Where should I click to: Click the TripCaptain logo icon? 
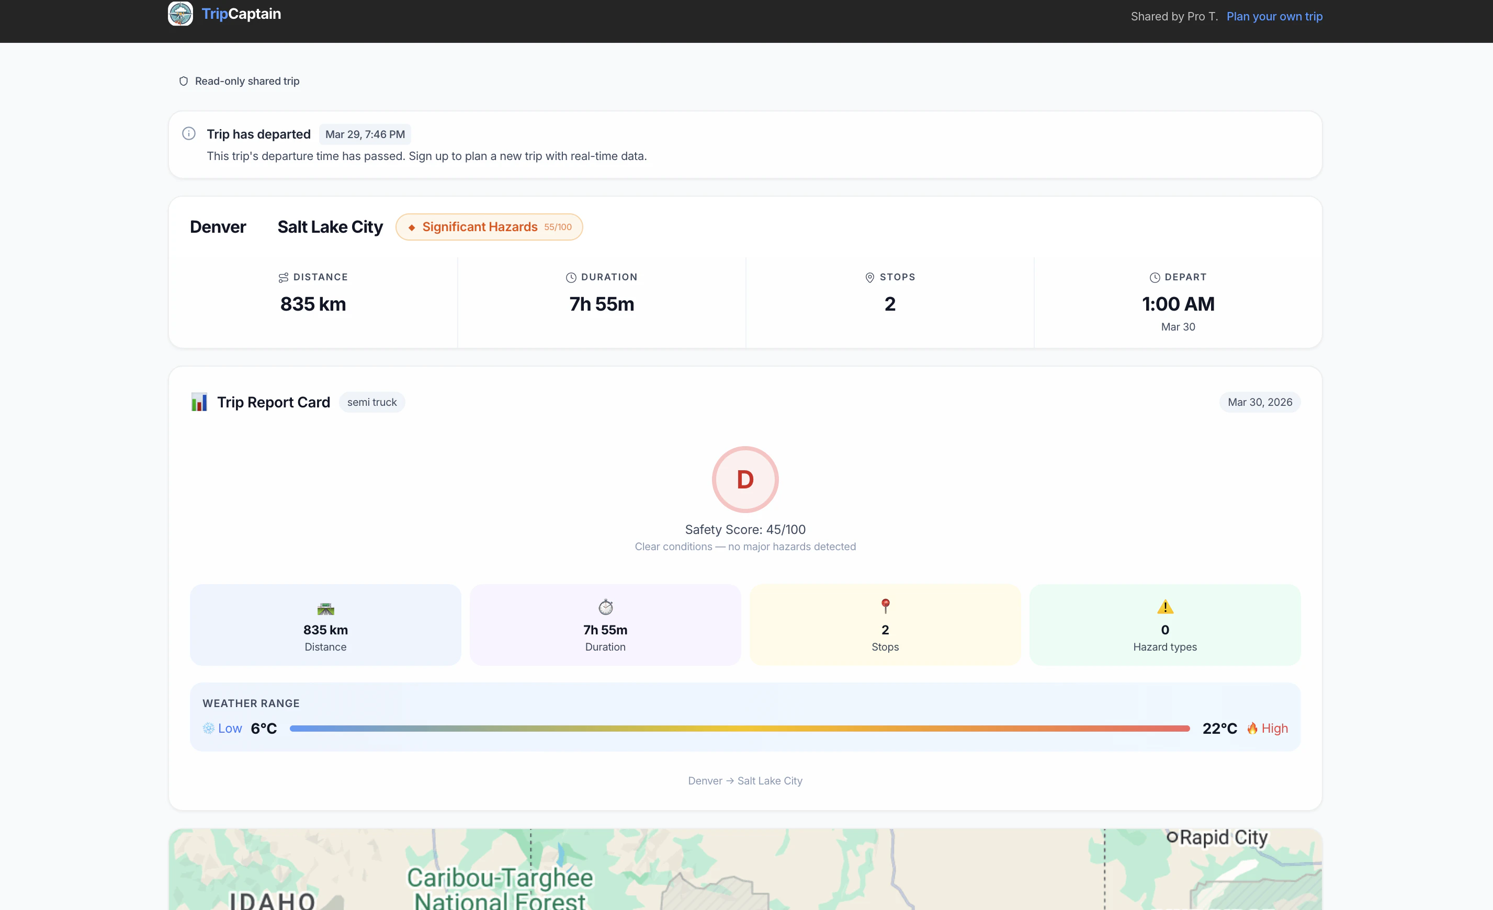pos(180,13)
